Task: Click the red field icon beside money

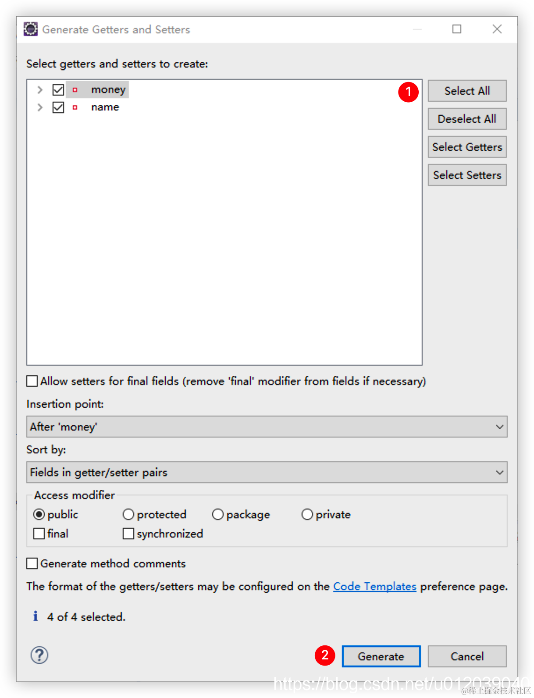Action: 75,90
